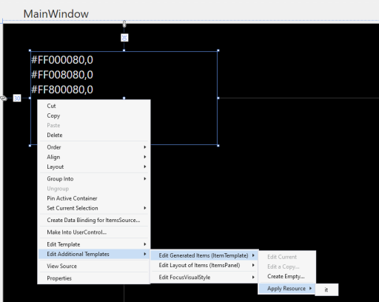Expand the Order submenu

(x=94, y=147)
